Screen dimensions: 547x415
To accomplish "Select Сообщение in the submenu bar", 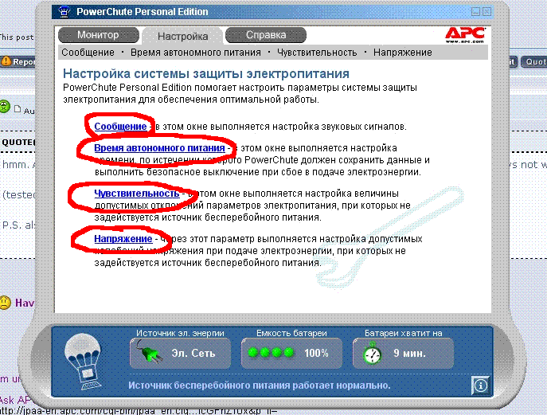I will (x=88, y=53).
